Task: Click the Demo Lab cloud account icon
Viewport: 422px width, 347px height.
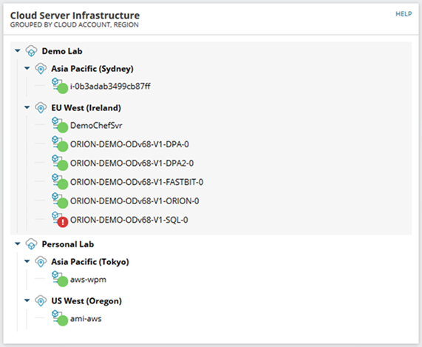Action: 31,51
